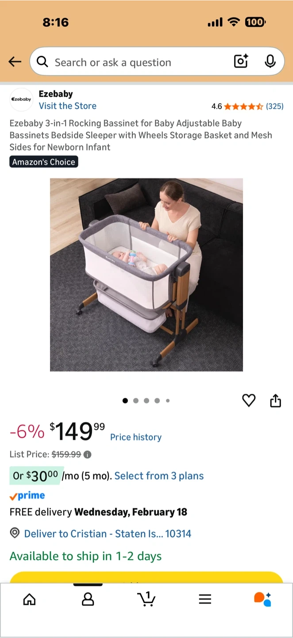Viewport: 293px width, 638px height.
Task: Open the hamburger menu icon
Action: pos(204,599)
